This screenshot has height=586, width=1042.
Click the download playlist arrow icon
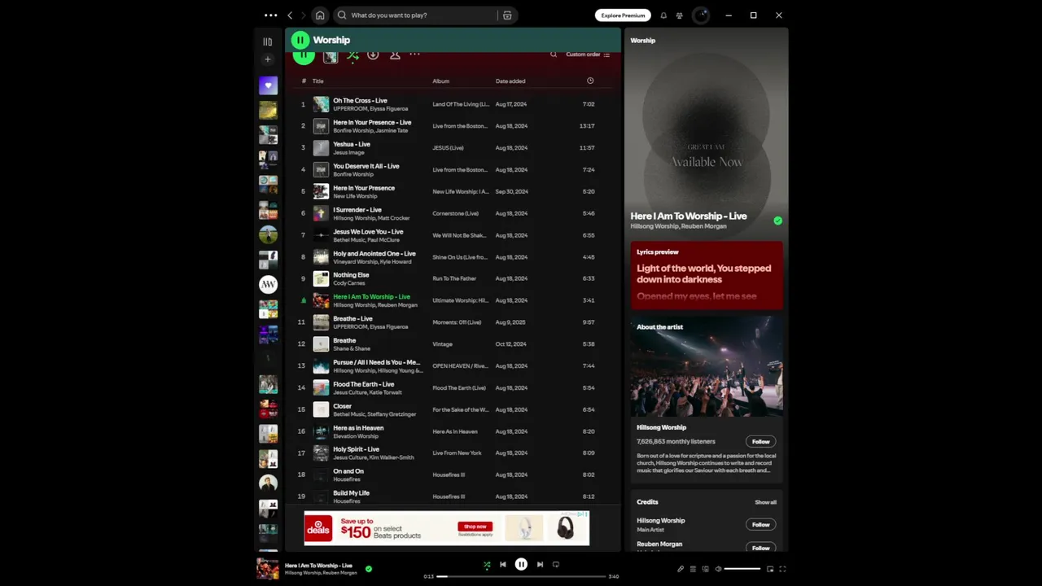click(373, 55)
